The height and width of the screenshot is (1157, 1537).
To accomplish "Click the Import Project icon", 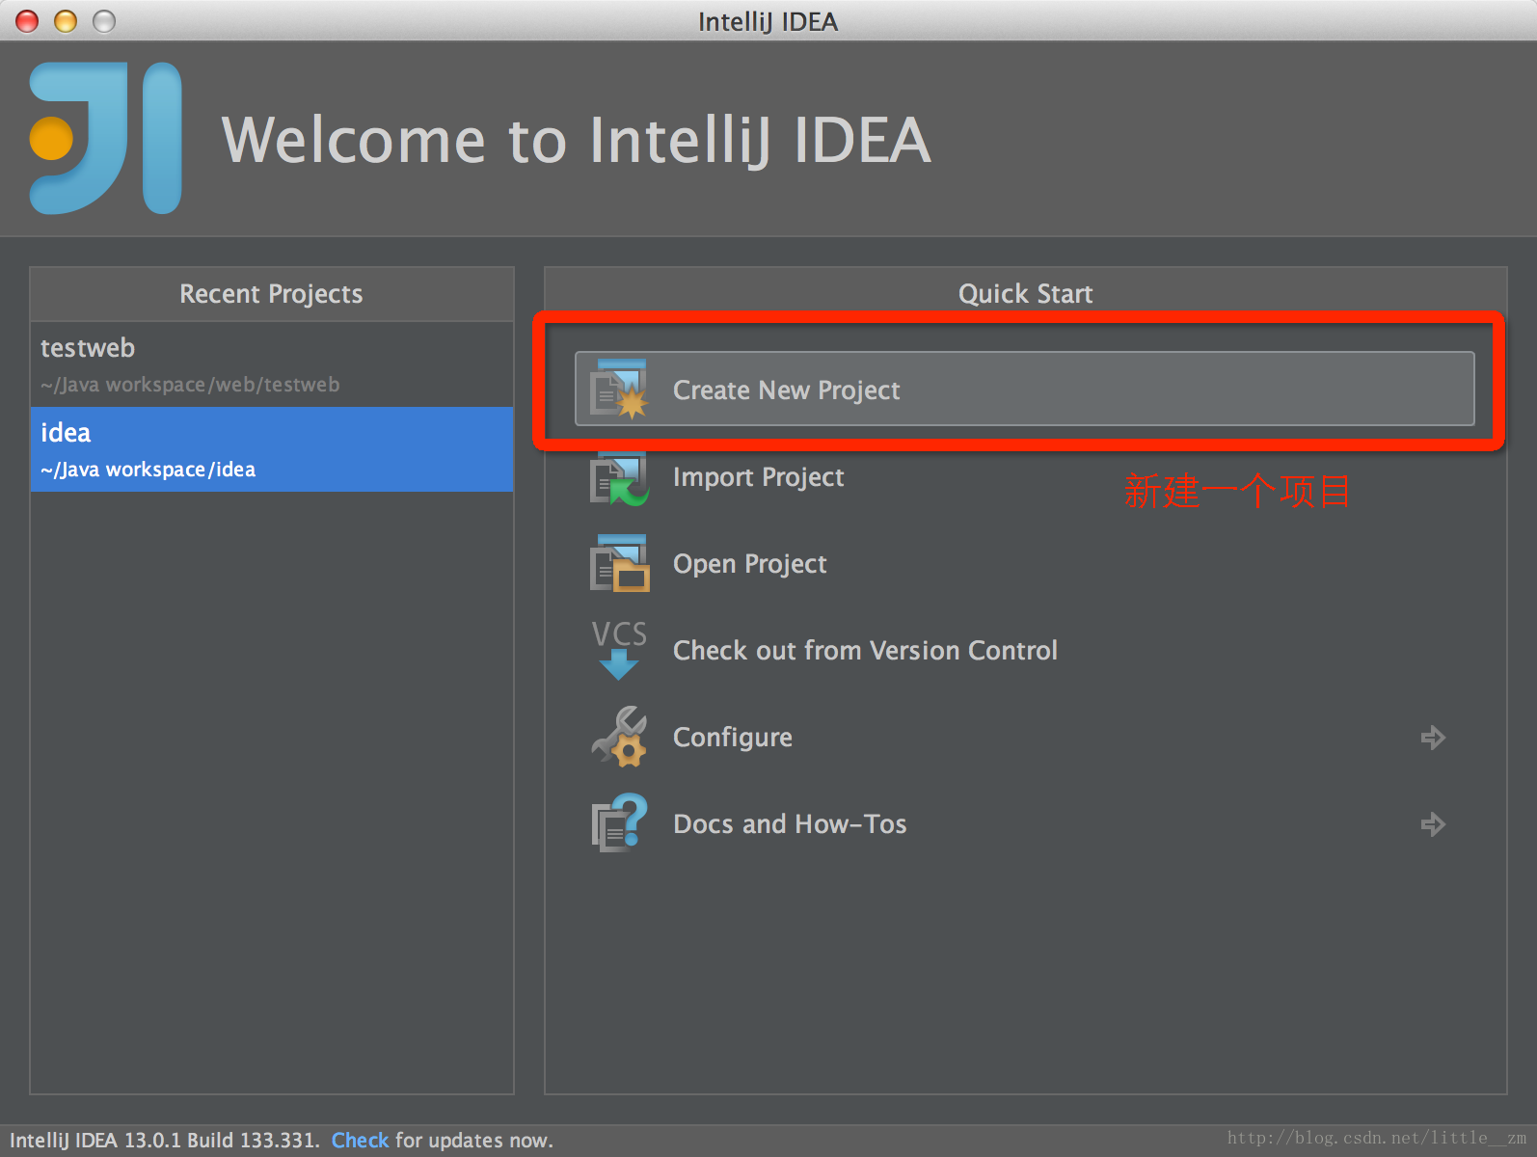I will point(619,478).
